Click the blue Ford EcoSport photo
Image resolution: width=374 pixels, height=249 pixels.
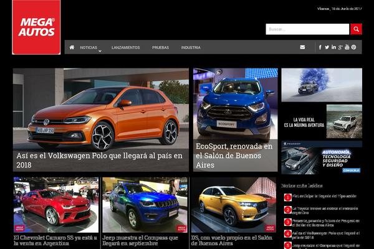click(235, 104)
